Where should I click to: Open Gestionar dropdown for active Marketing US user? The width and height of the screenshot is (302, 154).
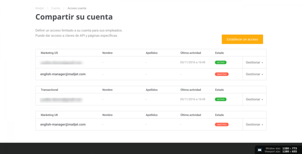point(254,62)
